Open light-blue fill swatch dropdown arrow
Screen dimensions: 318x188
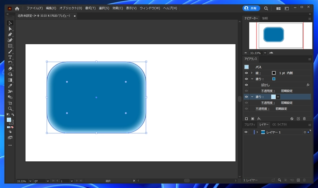[x=278, y=97]
